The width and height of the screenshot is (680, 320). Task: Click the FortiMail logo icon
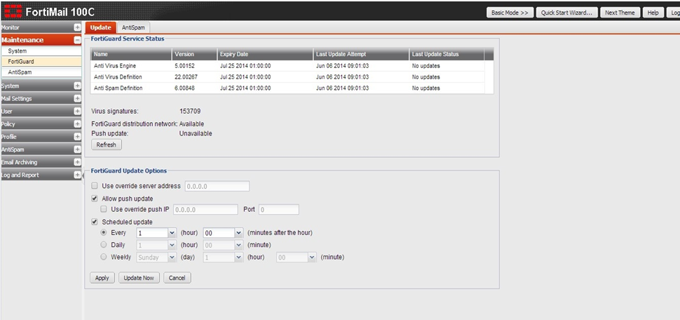click(x=11, y=12)
